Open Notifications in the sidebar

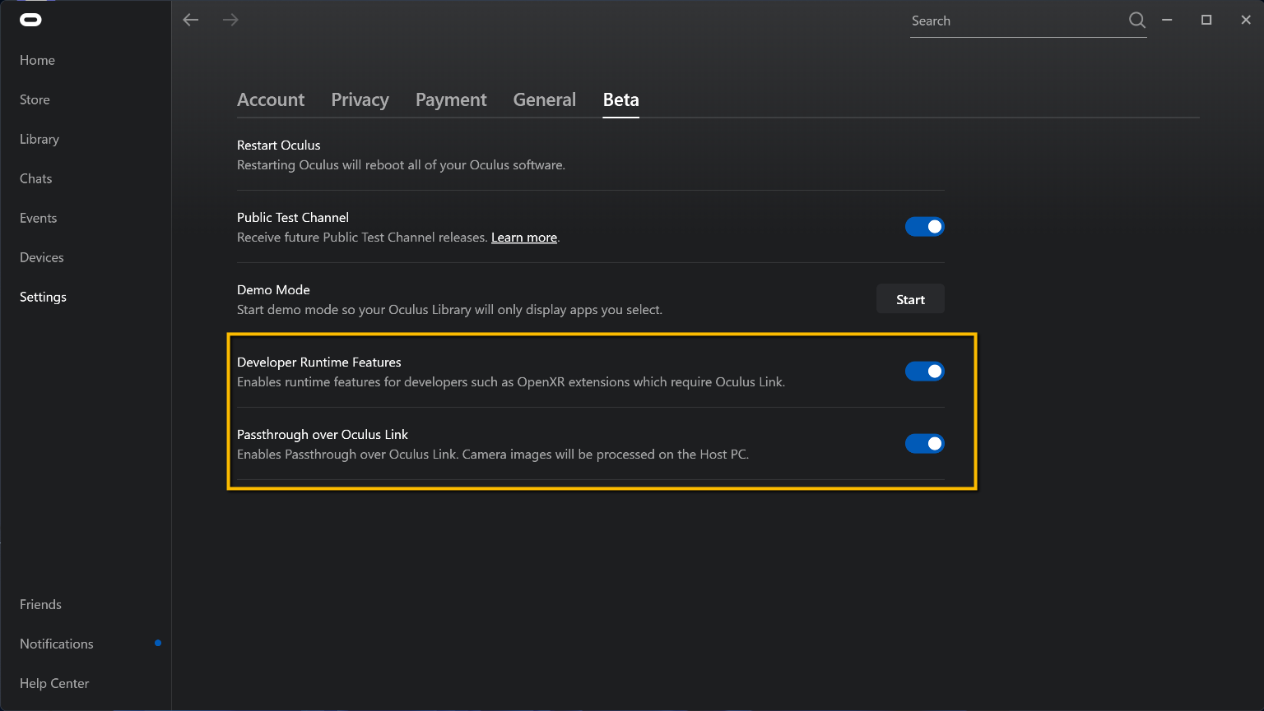coord(56,644)
